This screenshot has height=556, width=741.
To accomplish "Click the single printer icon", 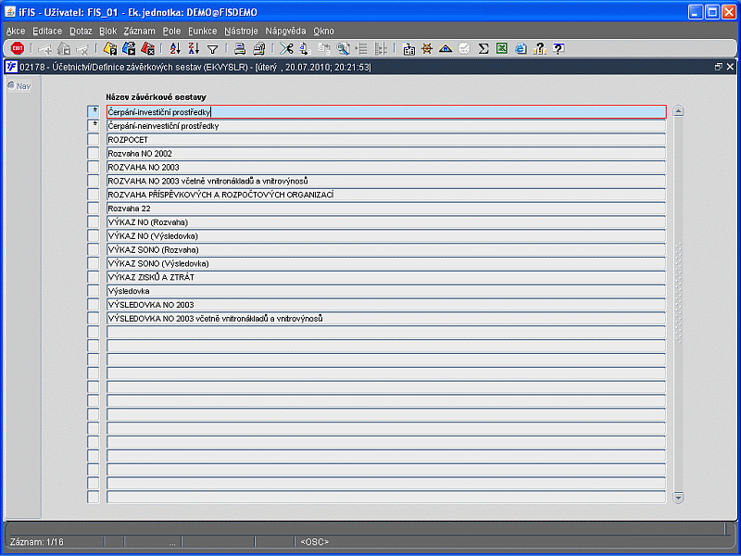I will (240, 48).
